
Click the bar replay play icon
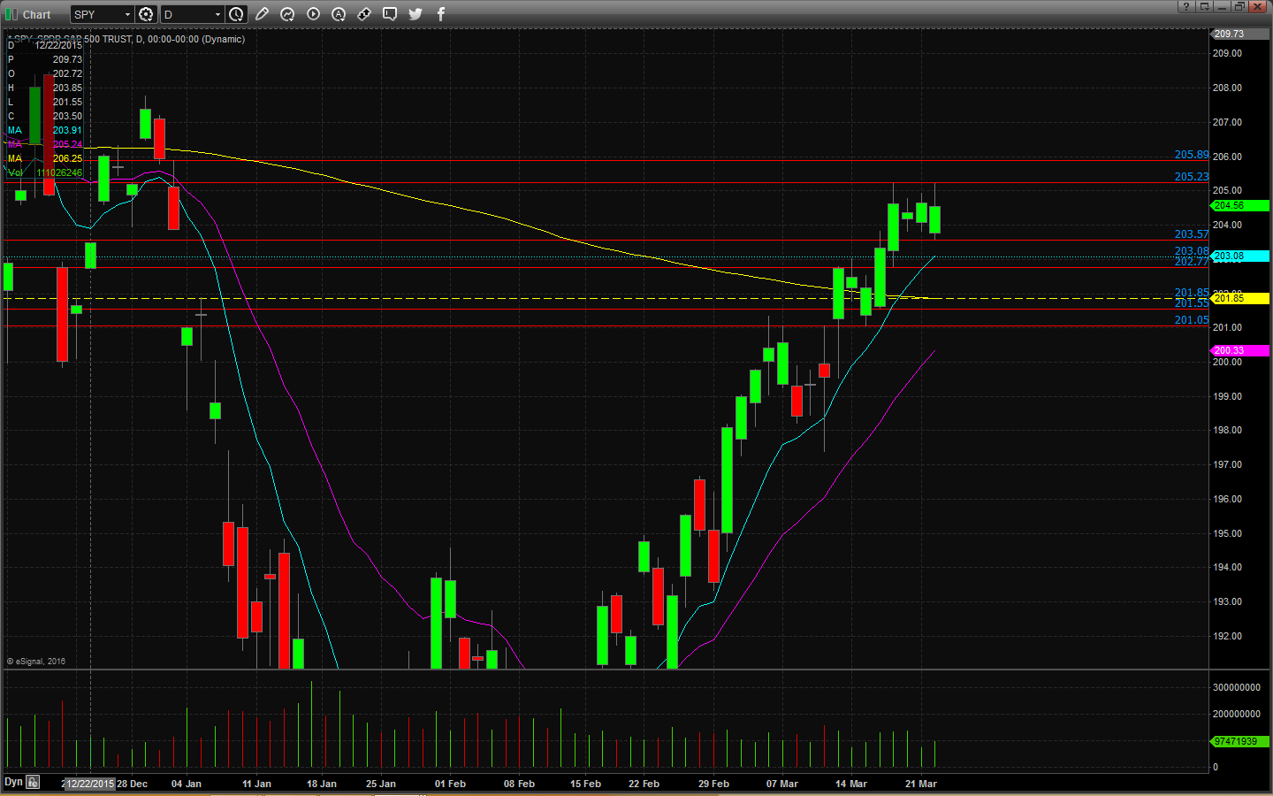pyautogui.click(x=313, y=14)
